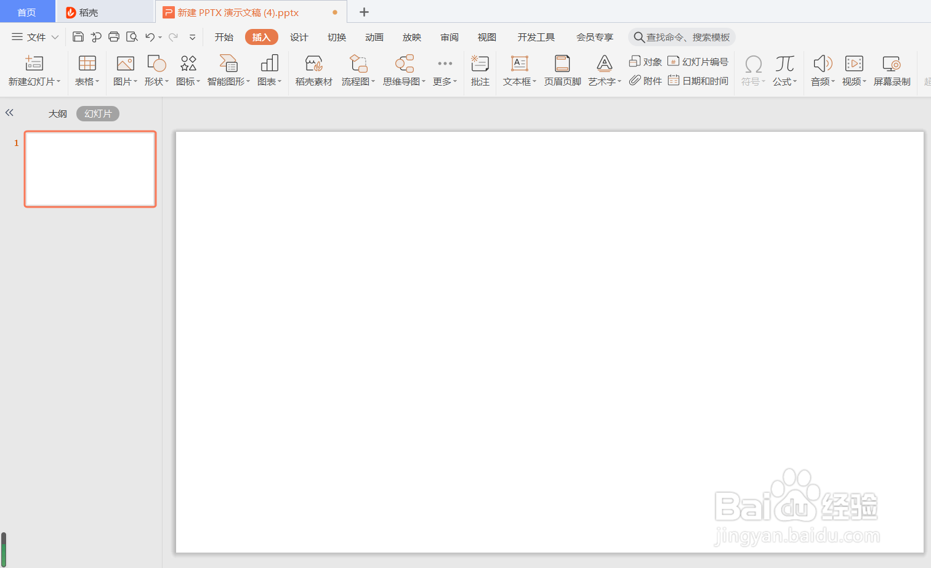
Task: Start Screen Recording 屏幕录制
Action: coord(892,70)
